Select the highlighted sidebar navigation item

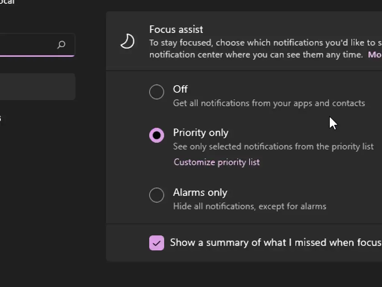click(x=37, y=87)
